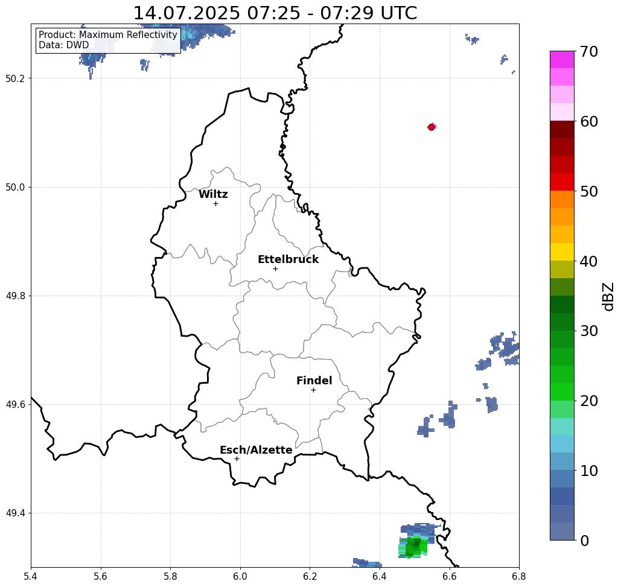Click the Wiltz station label
This screenshot has height=587, width=621.
213,194
